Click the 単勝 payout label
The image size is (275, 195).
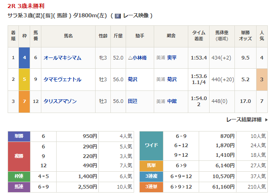(19, 136)
